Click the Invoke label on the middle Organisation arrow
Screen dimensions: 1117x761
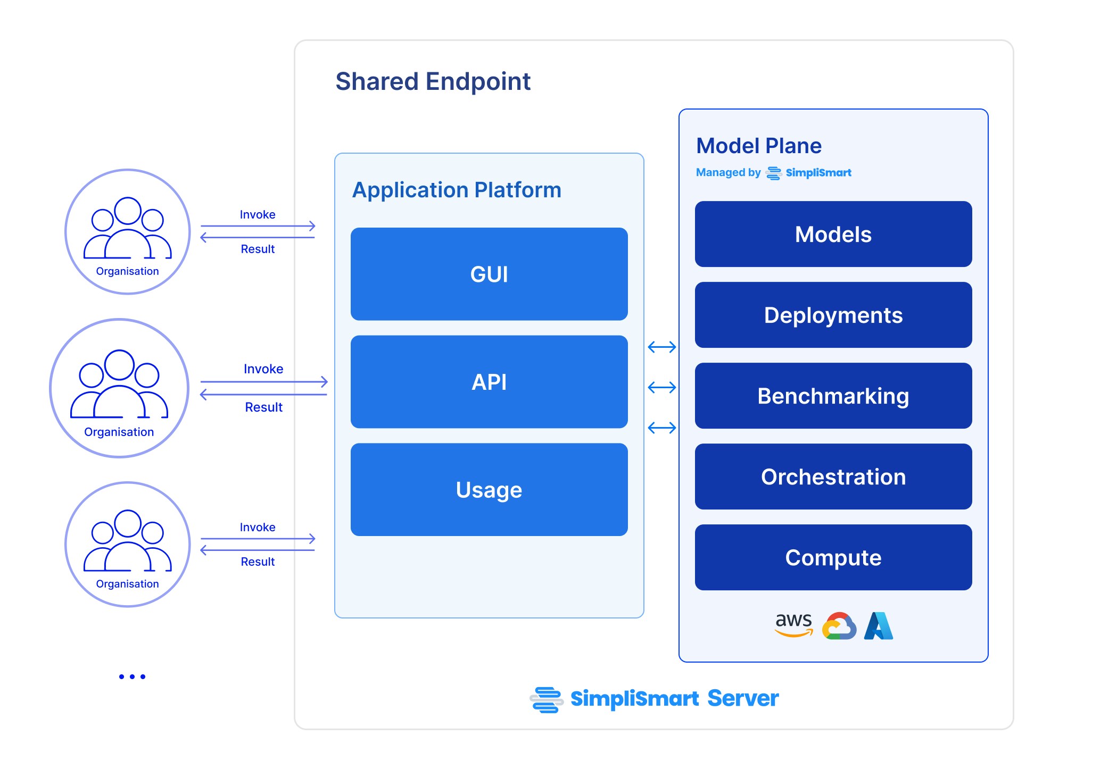pyautogui.click(x=263, y=368)
